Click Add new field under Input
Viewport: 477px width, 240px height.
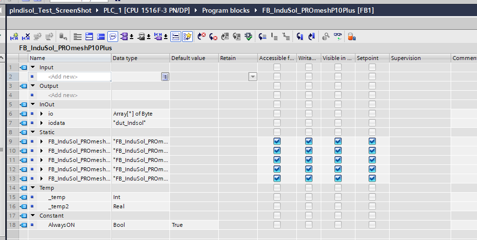(x=62, y=77)
